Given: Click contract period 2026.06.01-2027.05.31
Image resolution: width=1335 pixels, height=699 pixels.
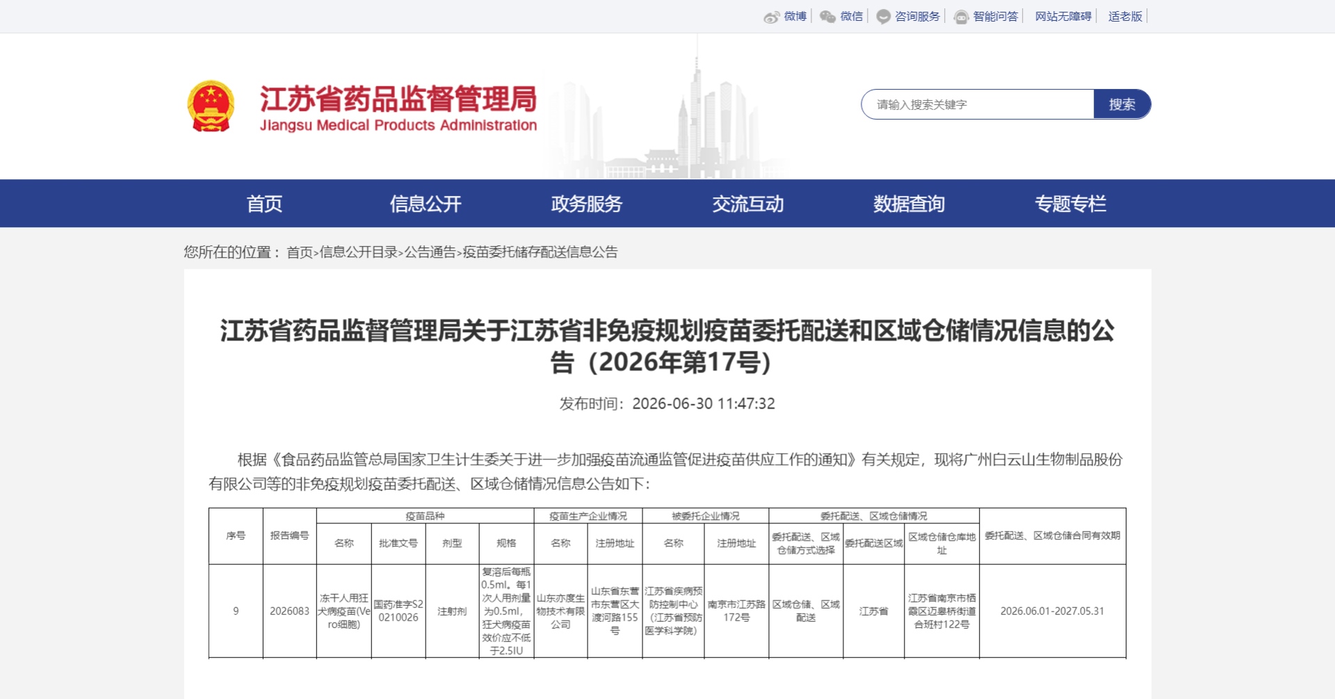Looking at the screenshot, I should click(1052, 611).
